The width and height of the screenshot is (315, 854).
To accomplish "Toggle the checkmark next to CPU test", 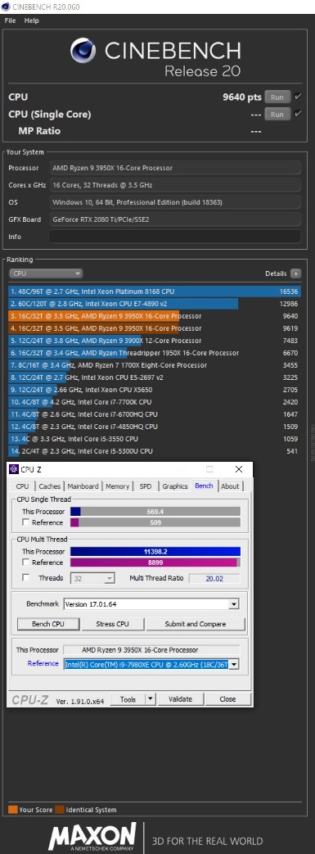I will (x=298, y=97).
